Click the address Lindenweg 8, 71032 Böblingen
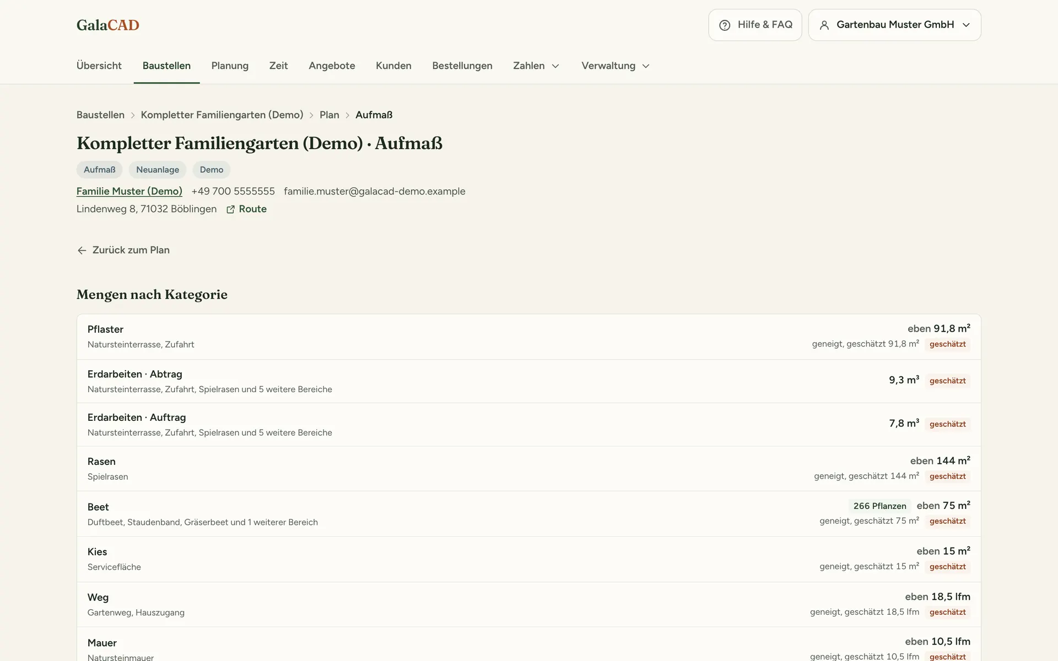 tap(147, 209)
